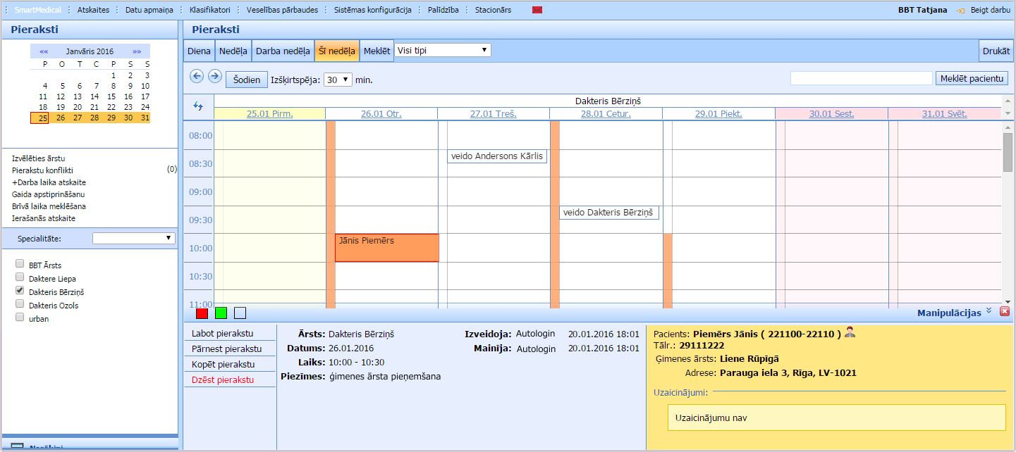Go to previous week with left arrow
This screenshot has width=1016, height=452.
tap(197, 76)
